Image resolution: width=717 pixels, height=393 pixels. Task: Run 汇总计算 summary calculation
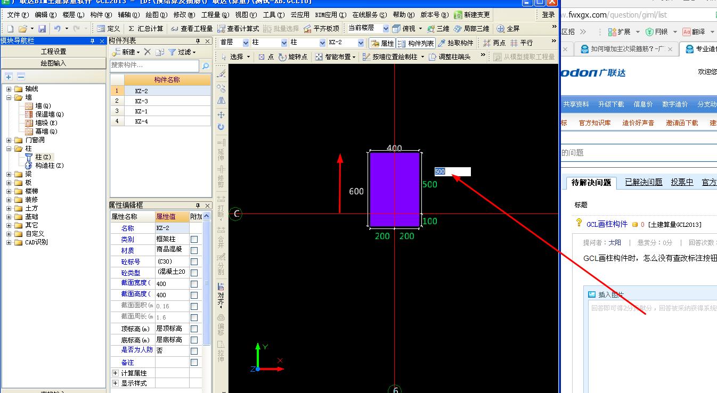(145, 29)
